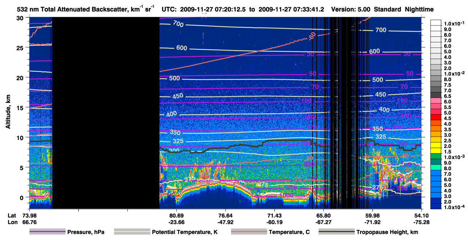The image size is (468, 240).
Task: Click the pale yellow Potential Temperature line sample
Action: 132,232
